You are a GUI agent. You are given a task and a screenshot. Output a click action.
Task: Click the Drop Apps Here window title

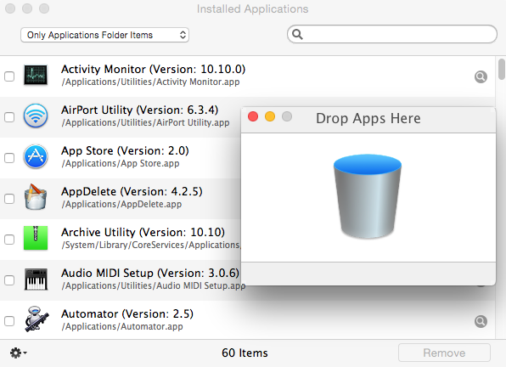coord(368,118)
